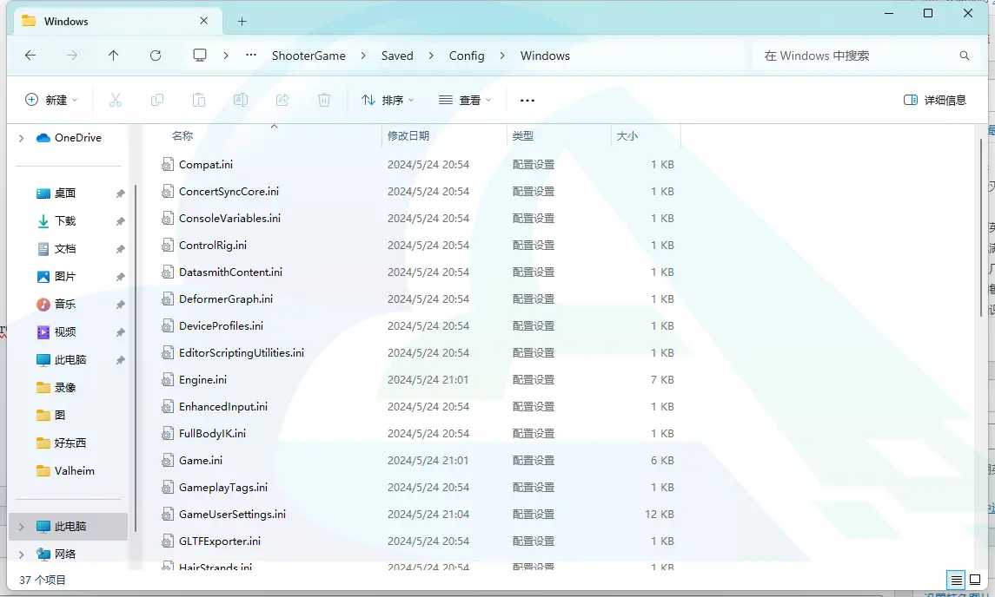Open Valheim folder in sidebar
This screenshot has width=995, height=597.
[x=74, y=471]
